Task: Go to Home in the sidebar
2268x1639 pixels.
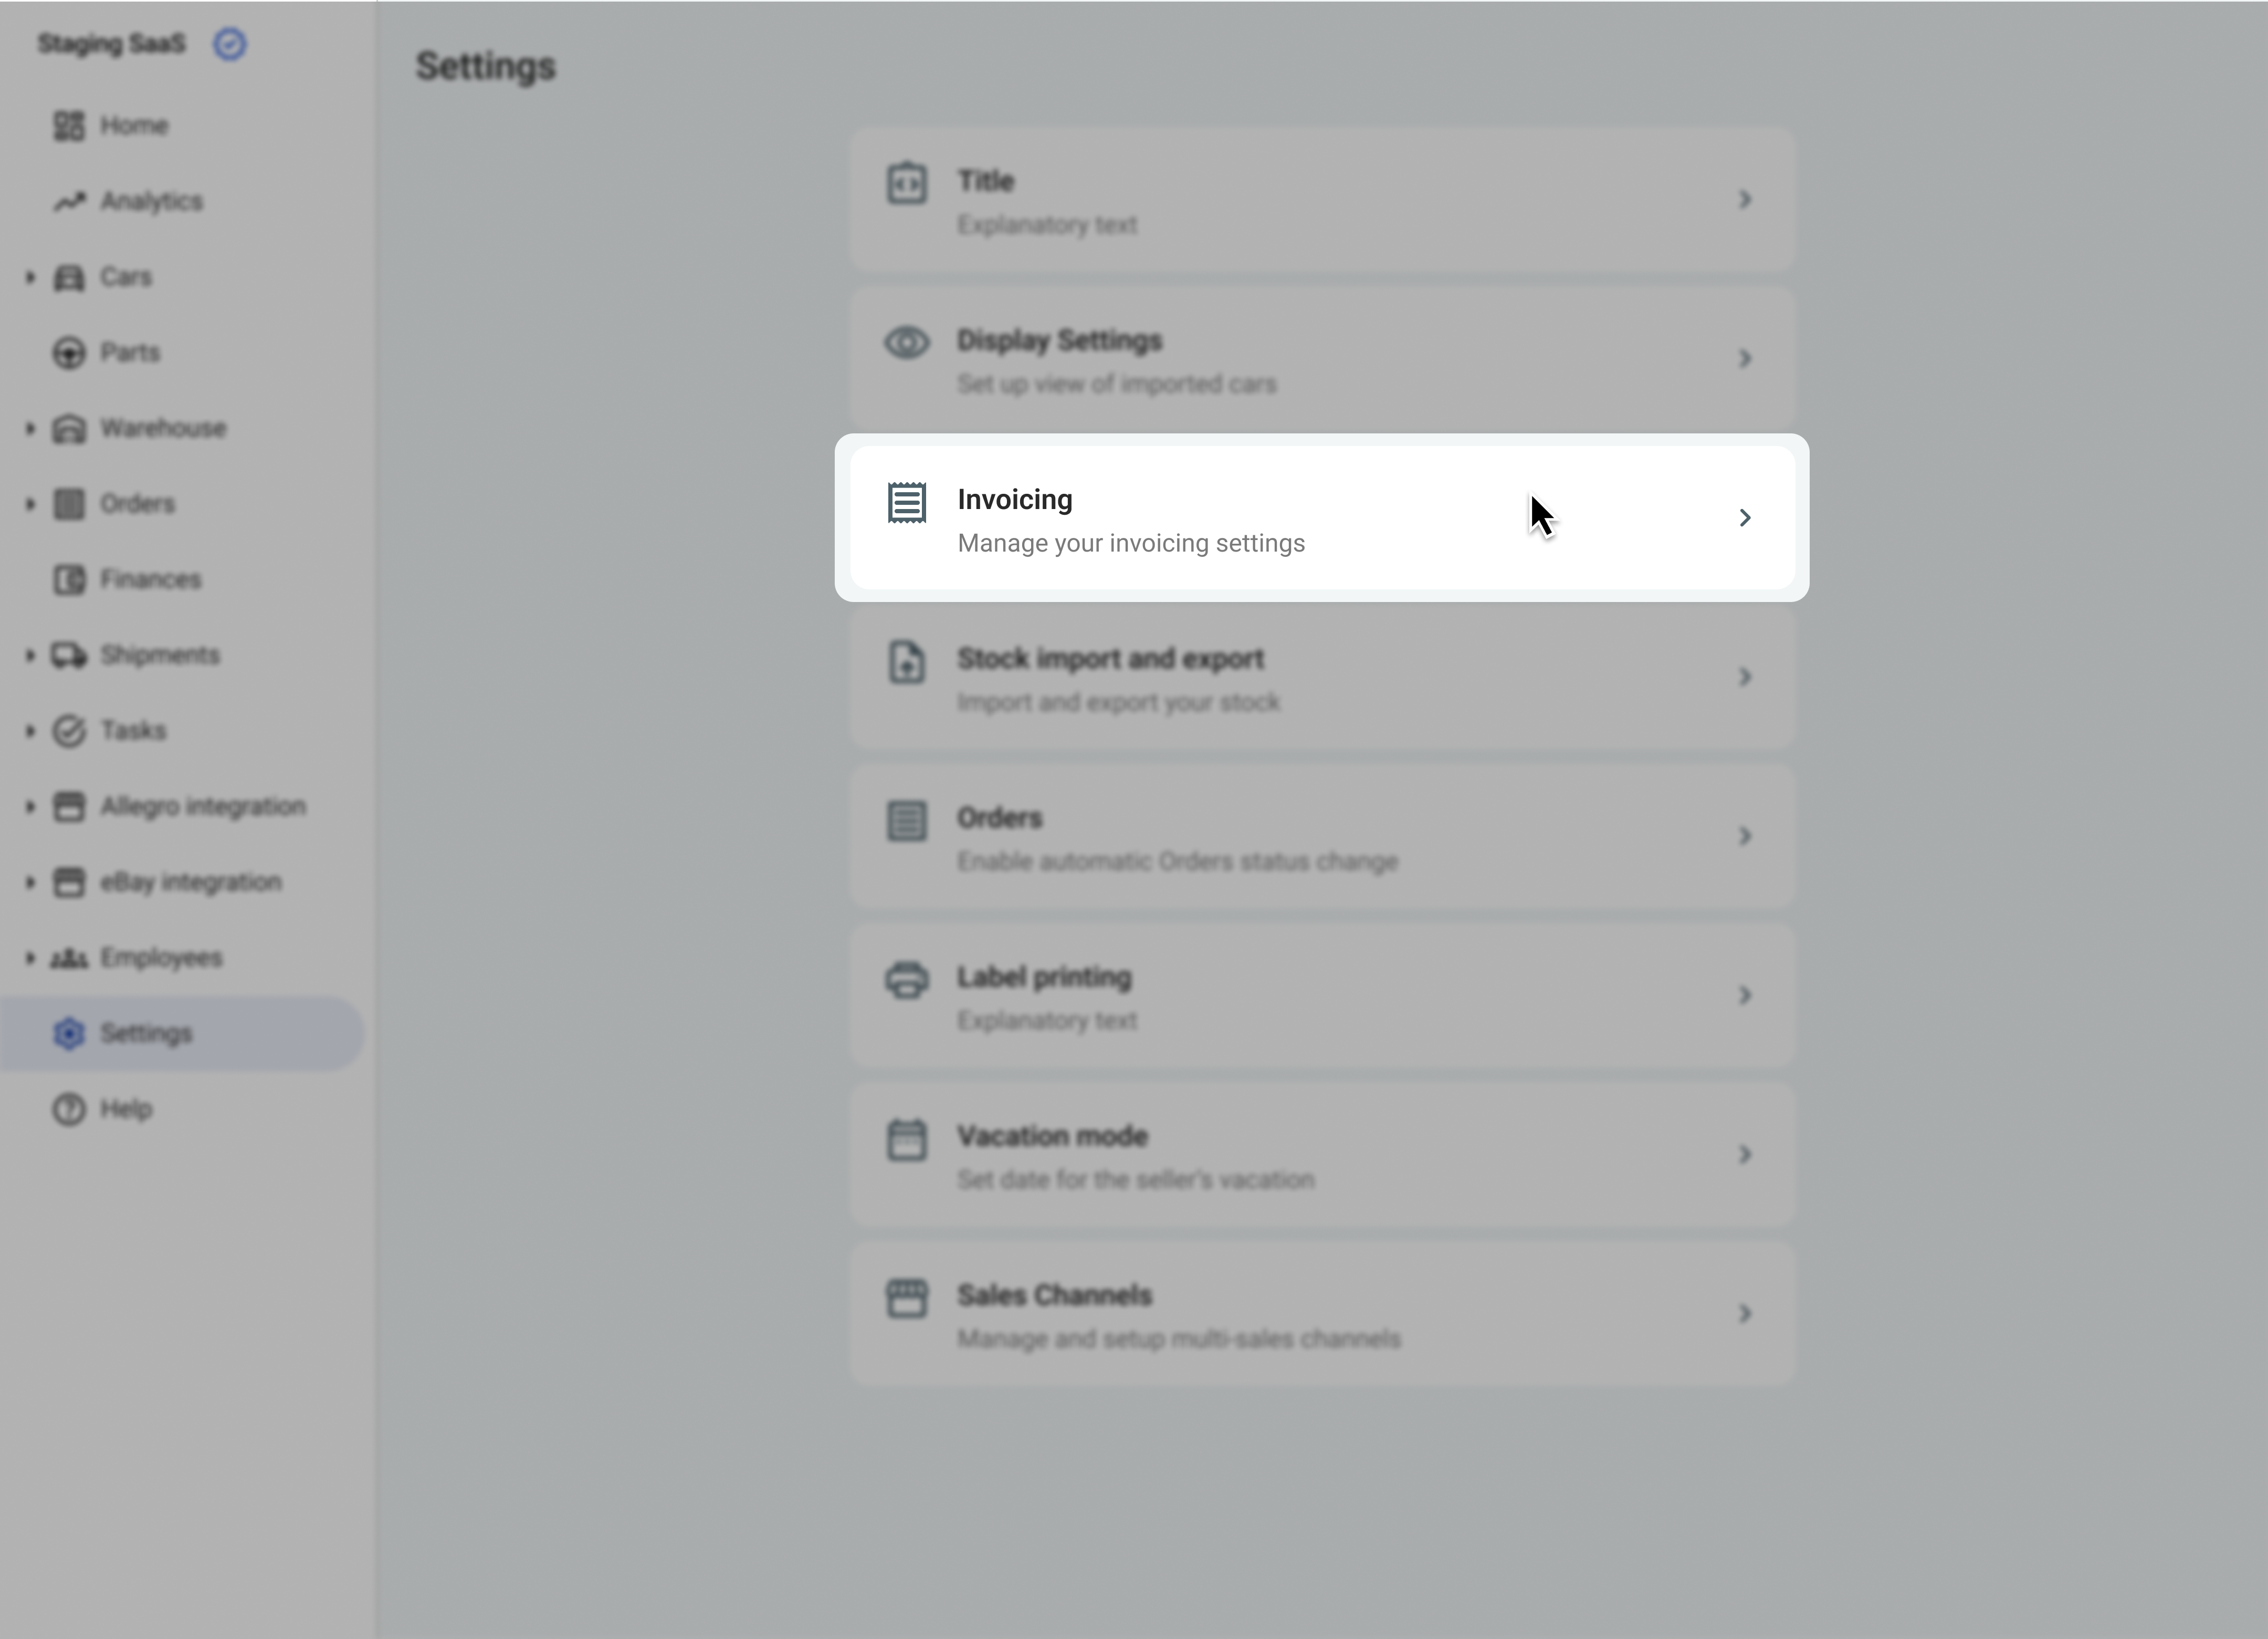Action: point(133,126)
